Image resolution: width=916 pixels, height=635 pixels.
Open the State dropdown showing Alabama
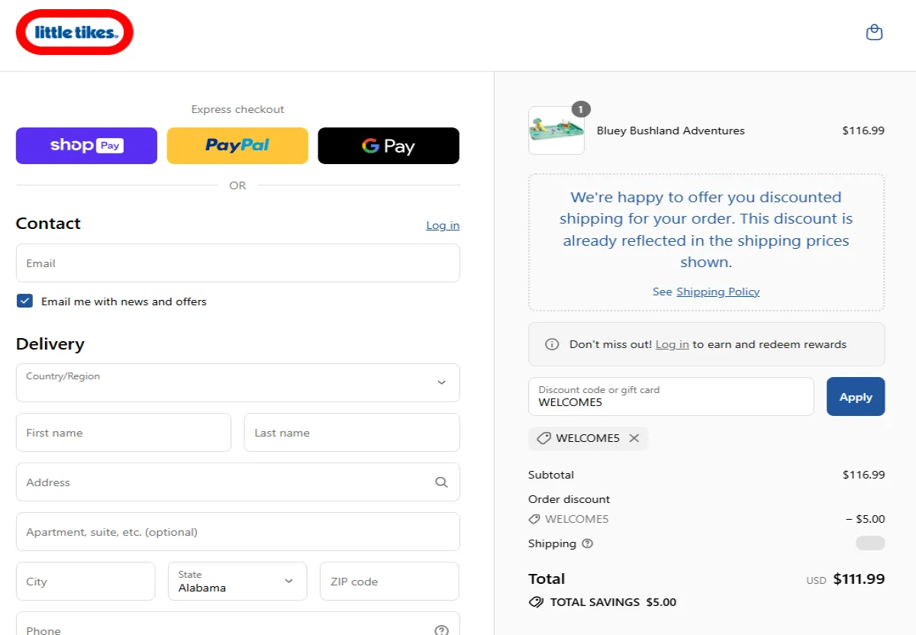click(x=237, y=581)
